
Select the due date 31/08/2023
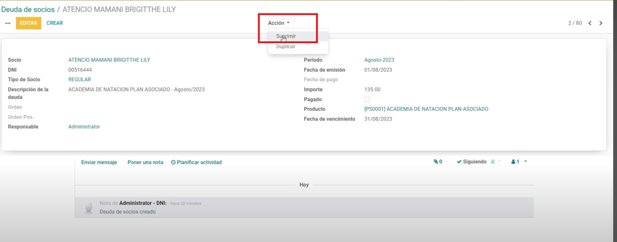[x=378, y=119]
